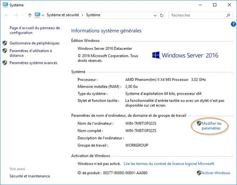Select the 2,00 Go memory value

coord(131,86)
